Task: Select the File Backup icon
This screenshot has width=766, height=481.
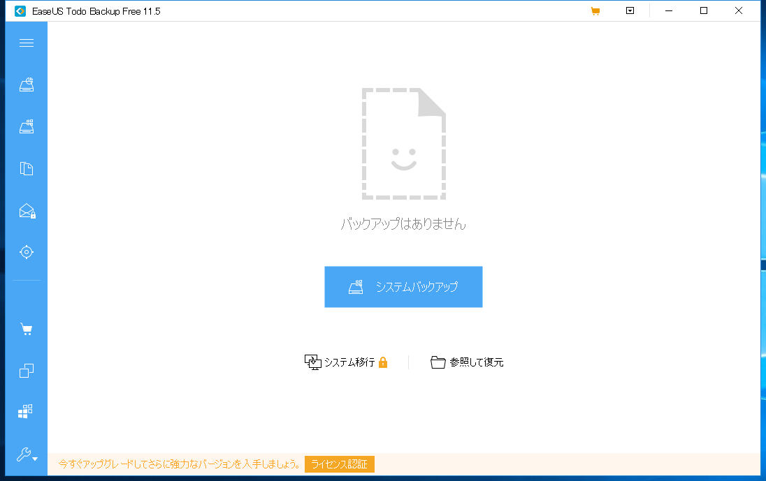Action: pyautogui.click(x=27, y=168)
